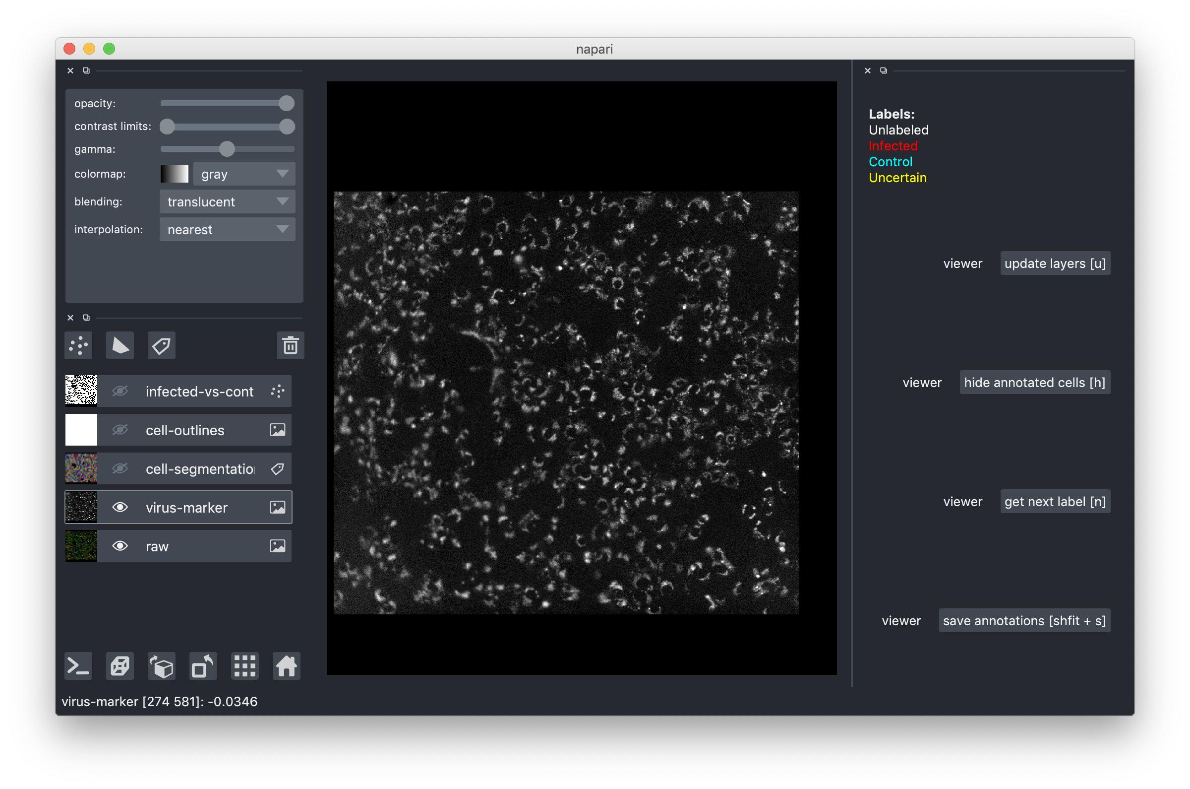Click the roll dimensions icon
Screen dimensions: 1190x789
coord(161,666)
